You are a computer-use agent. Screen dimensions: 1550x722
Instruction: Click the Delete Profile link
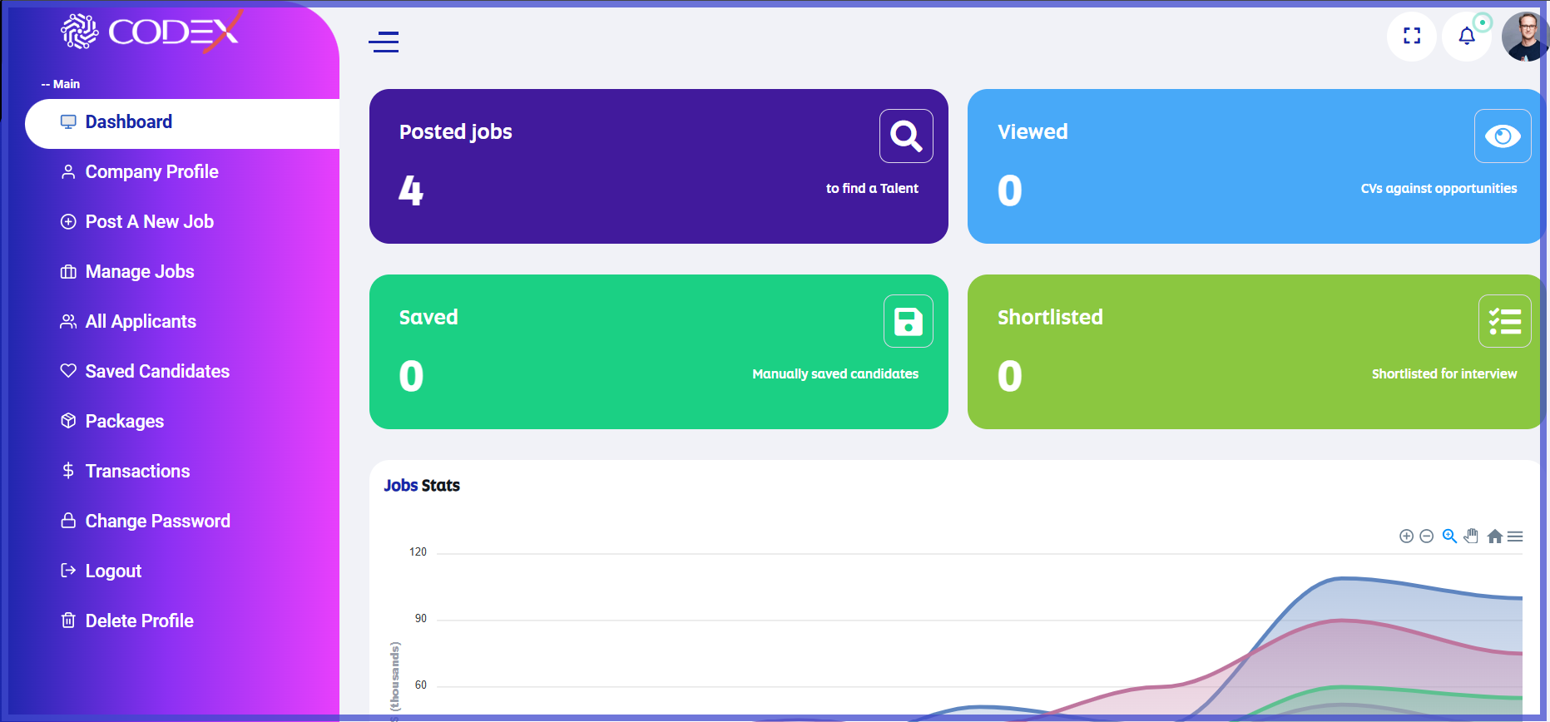coord(139,621)
